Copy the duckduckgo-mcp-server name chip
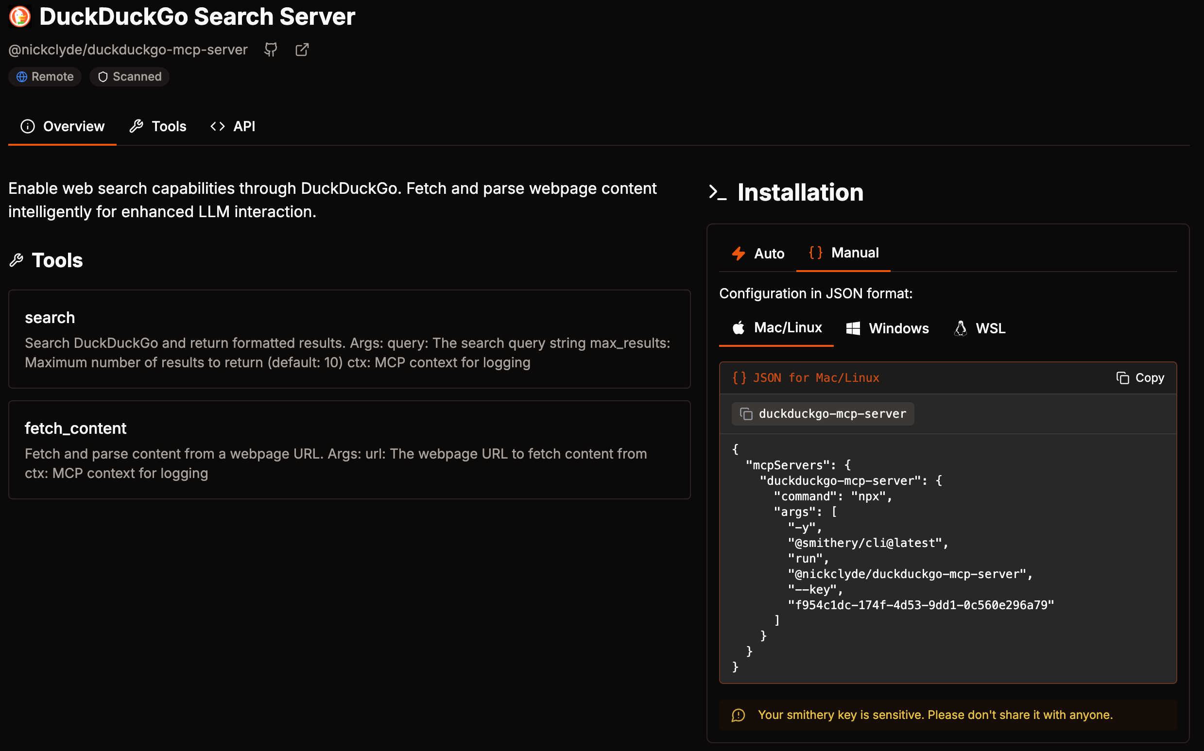 823,414
